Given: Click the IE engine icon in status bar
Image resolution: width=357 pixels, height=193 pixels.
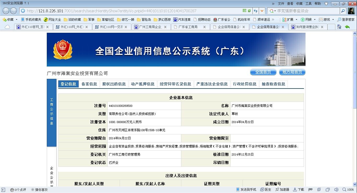Looking at the screenshot, I should coord(319,190).
